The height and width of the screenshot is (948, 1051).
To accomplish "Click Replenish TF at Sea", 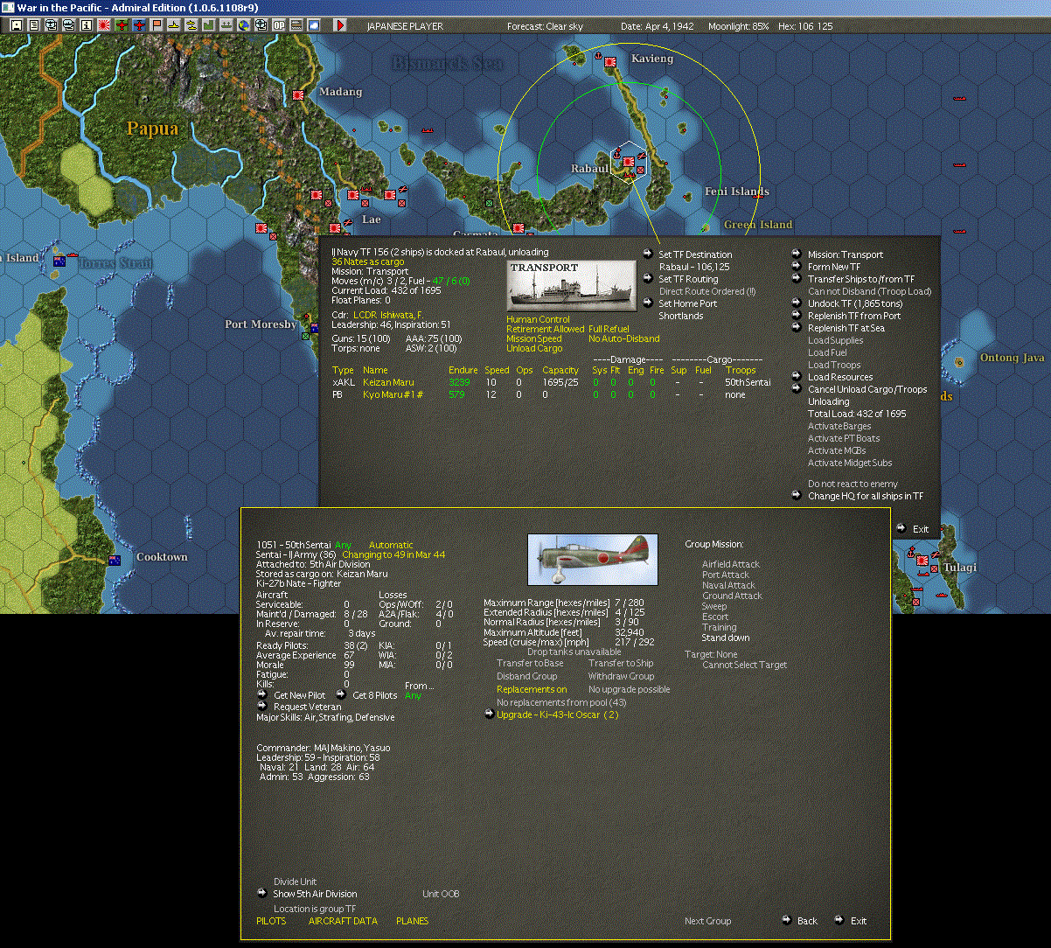I will pos(846,328).
